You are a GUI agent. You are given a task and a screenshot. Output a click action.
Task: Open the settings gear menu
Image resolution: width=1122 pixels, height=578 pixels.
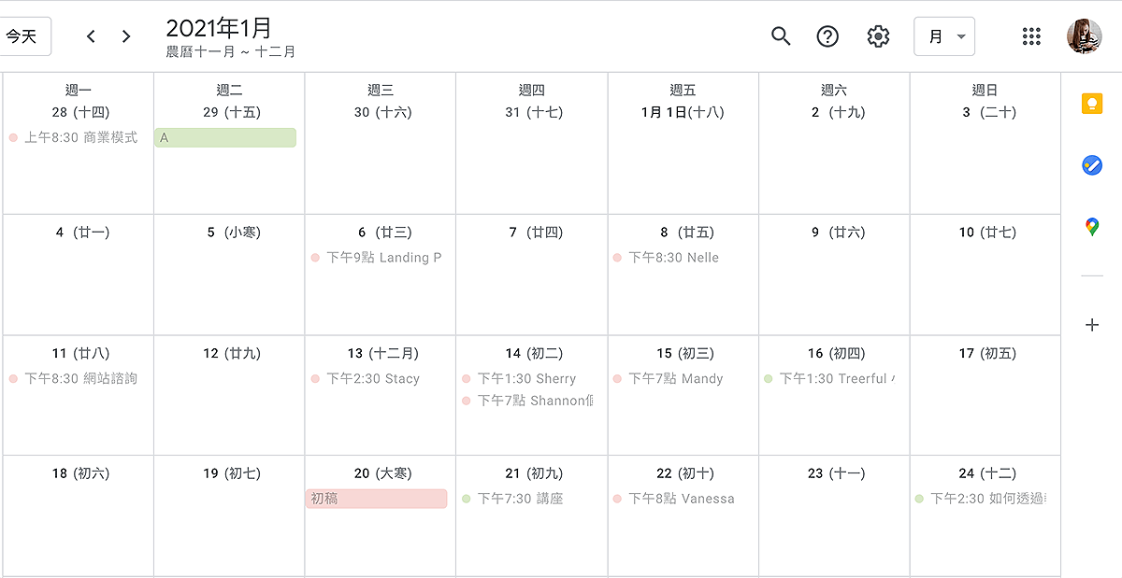click(878, 36)
